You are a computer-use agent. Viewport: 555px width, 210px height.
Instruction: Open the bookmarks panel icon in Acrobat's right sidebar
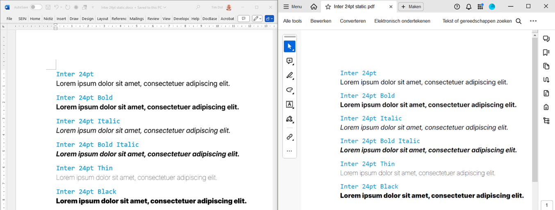(546, 52)
